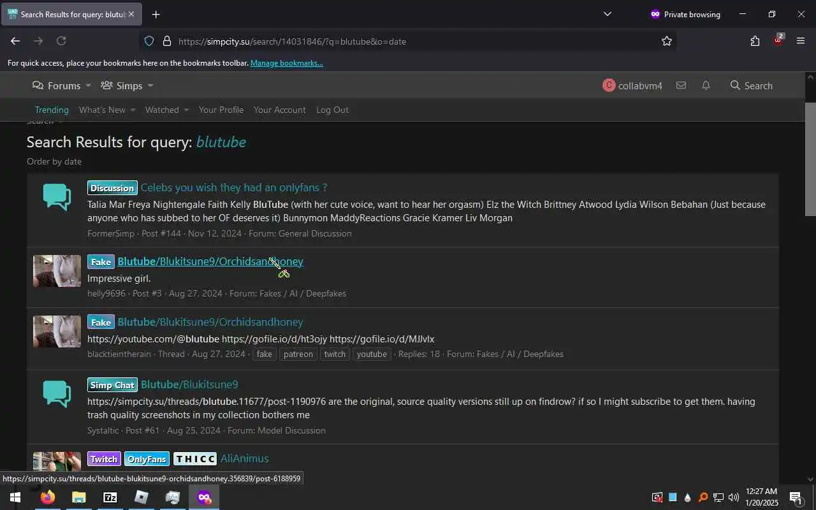Open the Simps navigation item

pos(122,85)
